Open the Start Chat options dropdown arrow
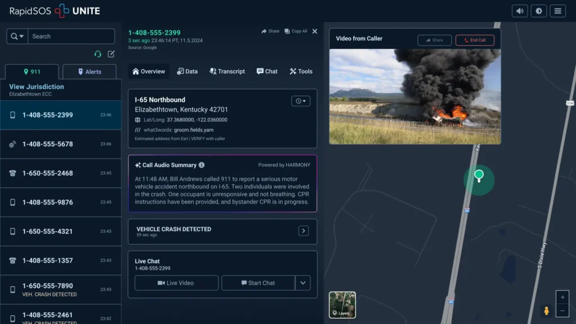 (x=303, y=283)
